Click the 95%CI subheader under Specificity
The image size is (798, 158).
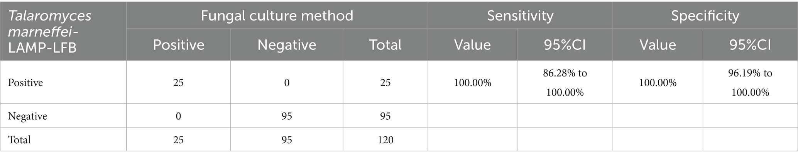click(x=750, y=45)
